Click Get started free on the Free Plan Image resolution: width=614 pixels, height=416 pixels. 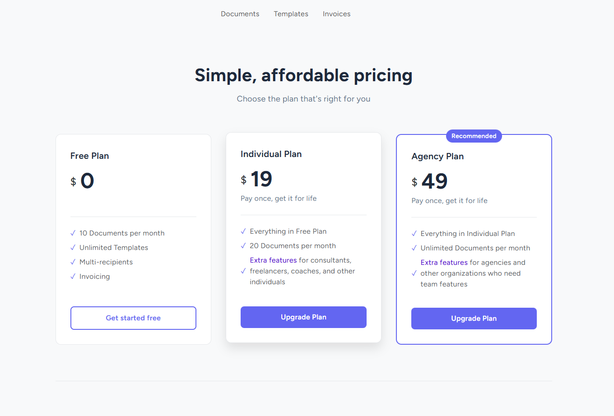pos(133,318)
